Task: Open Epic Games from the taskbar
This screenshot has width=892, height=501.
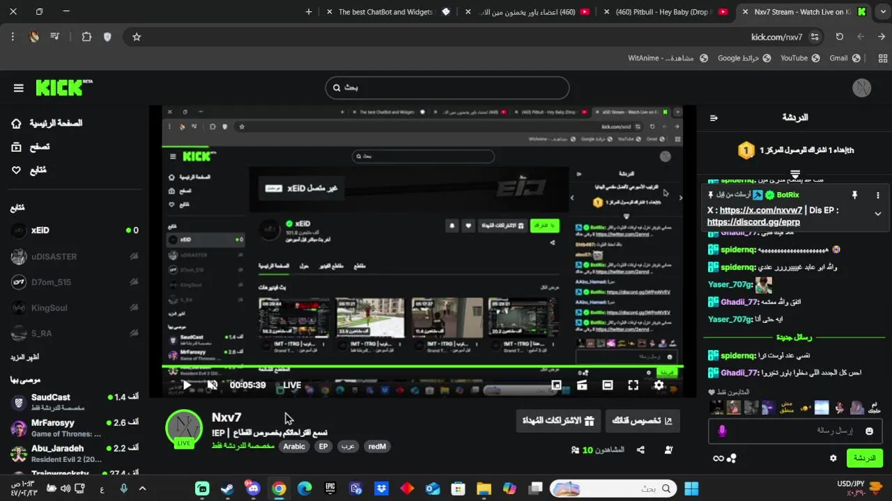Action: pyautogui.click(x=330, y=488)
